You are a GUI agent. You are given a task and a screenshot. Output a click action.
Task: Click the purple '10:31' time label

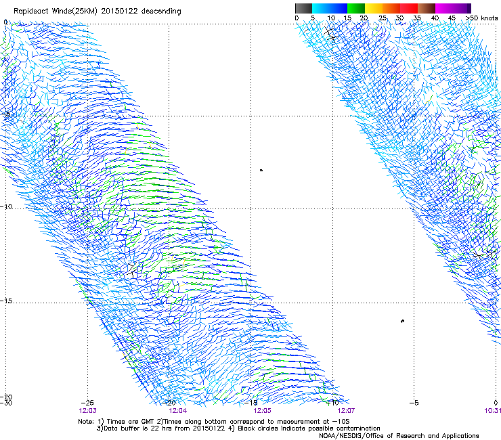(493, 411)
